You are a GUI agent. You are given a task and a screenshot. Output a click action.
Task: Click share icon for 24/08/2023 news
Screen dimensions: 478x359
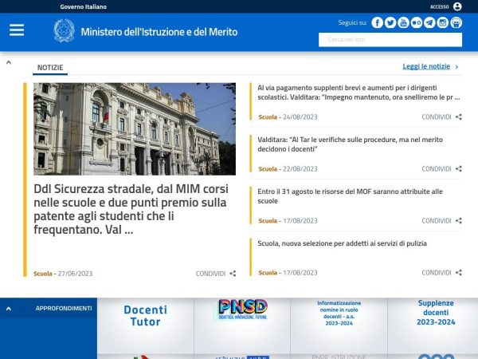(459, 117)
